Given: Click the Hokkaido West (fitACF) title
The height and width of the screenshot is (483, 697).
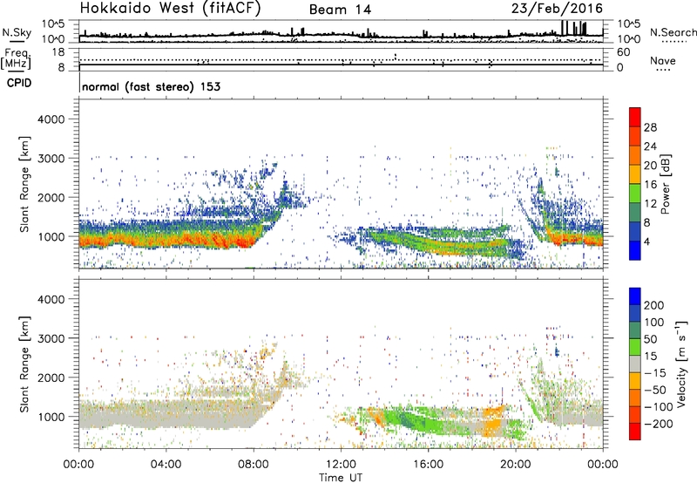Looking at the screenshot, I should point(170,8).
